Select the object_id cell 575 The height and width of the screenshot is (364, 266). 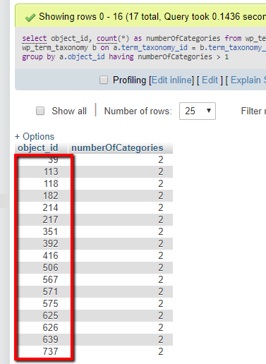[51, 303]
